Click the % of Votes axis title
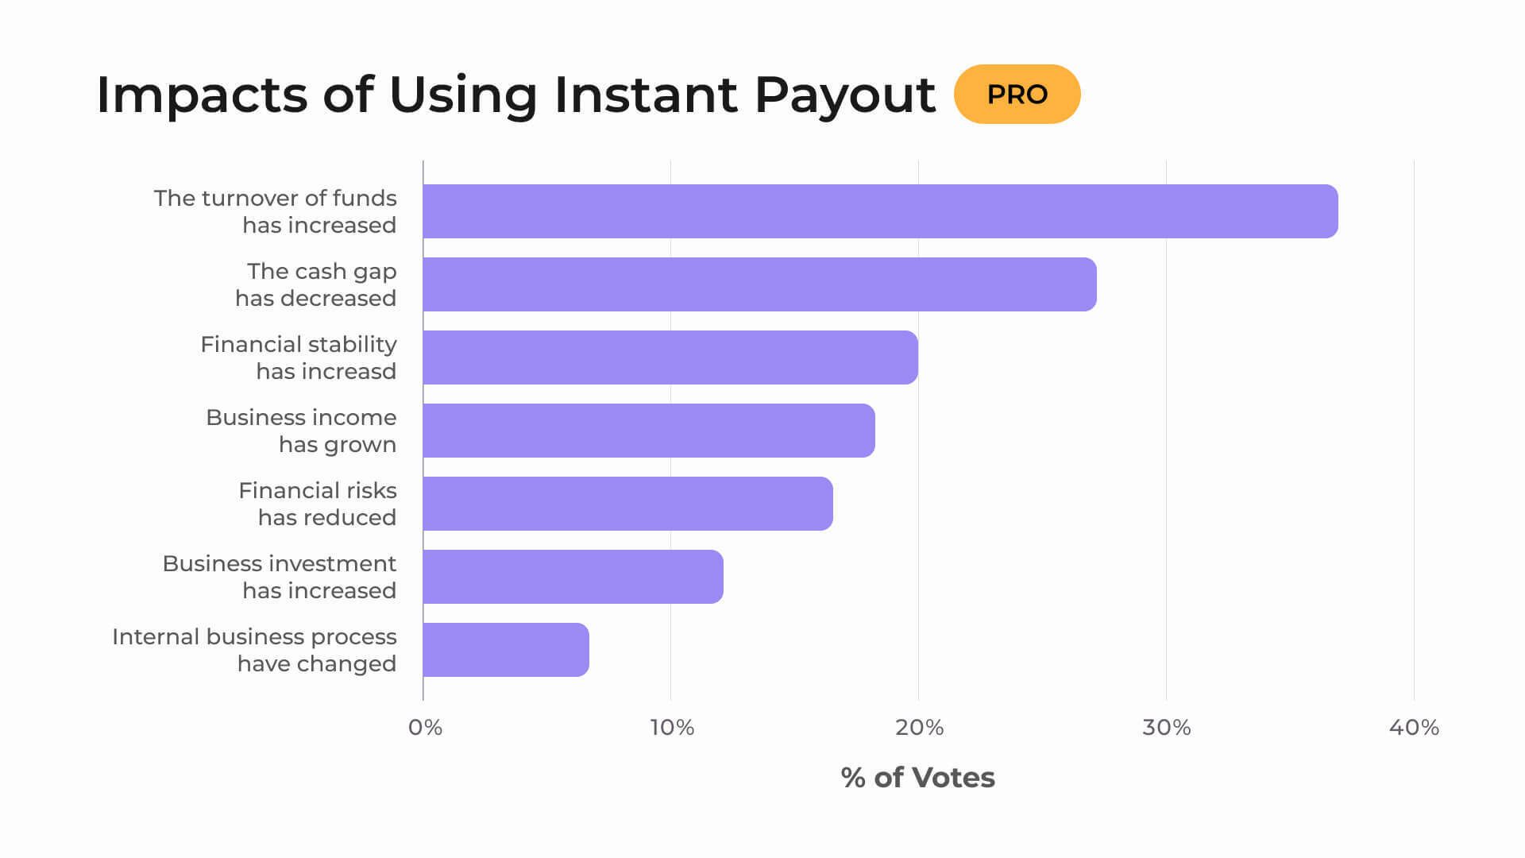Viewport: 1525px width, 858px height. (917, 778)
